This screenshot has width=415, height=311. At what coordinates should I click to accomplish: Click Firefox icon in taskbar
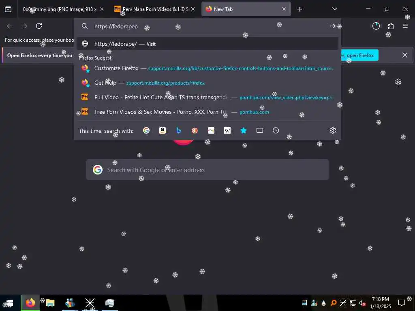(30, 303)
